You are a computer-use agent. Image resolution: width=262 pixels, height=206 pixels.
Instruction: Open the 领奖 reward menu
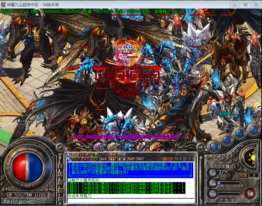pos(112,155)
